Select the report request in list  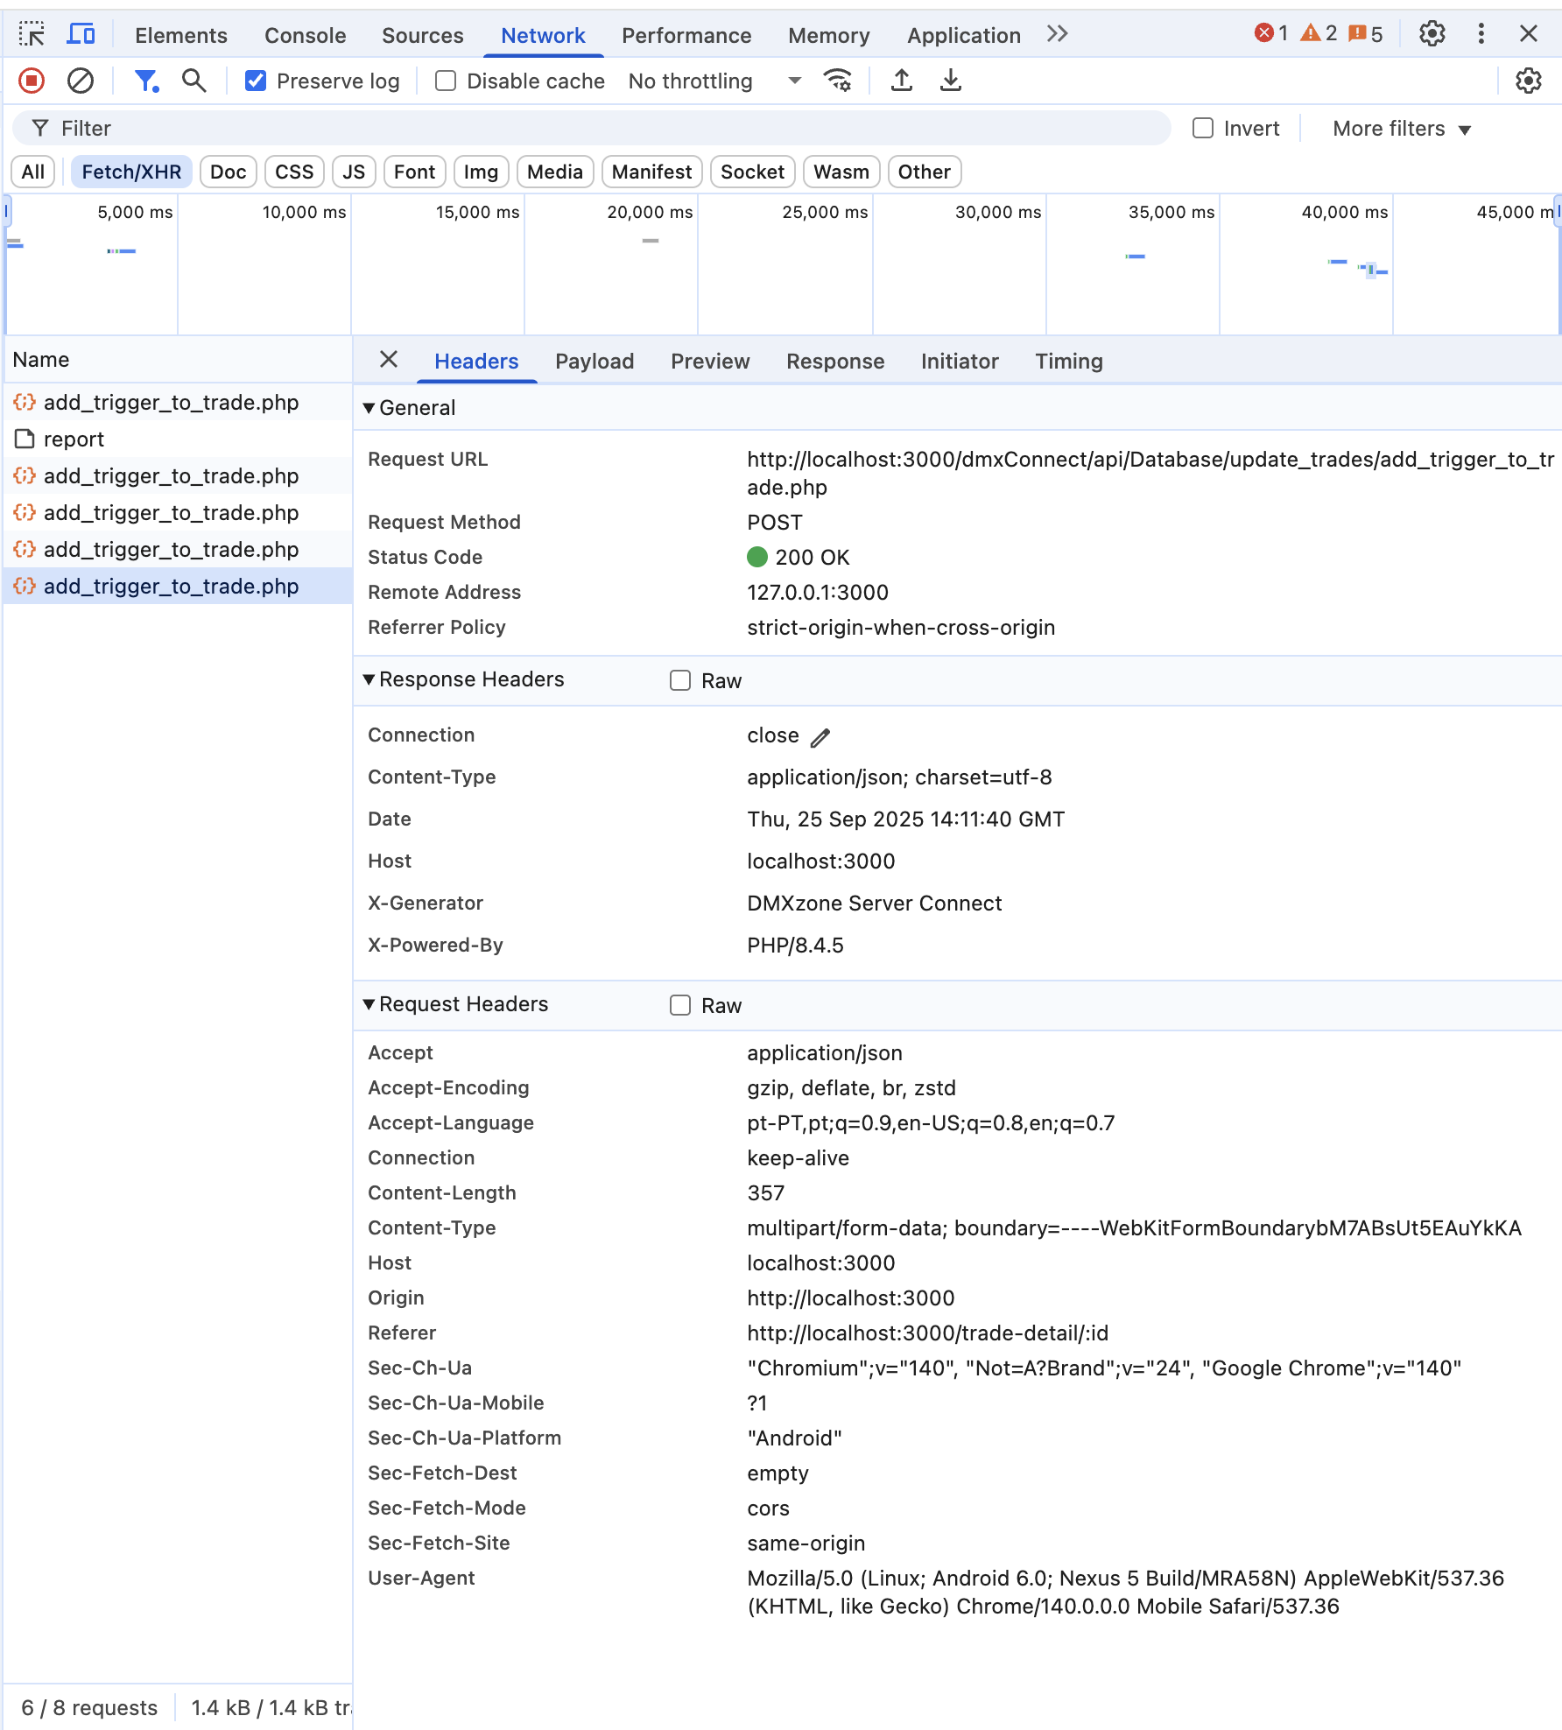74,440
